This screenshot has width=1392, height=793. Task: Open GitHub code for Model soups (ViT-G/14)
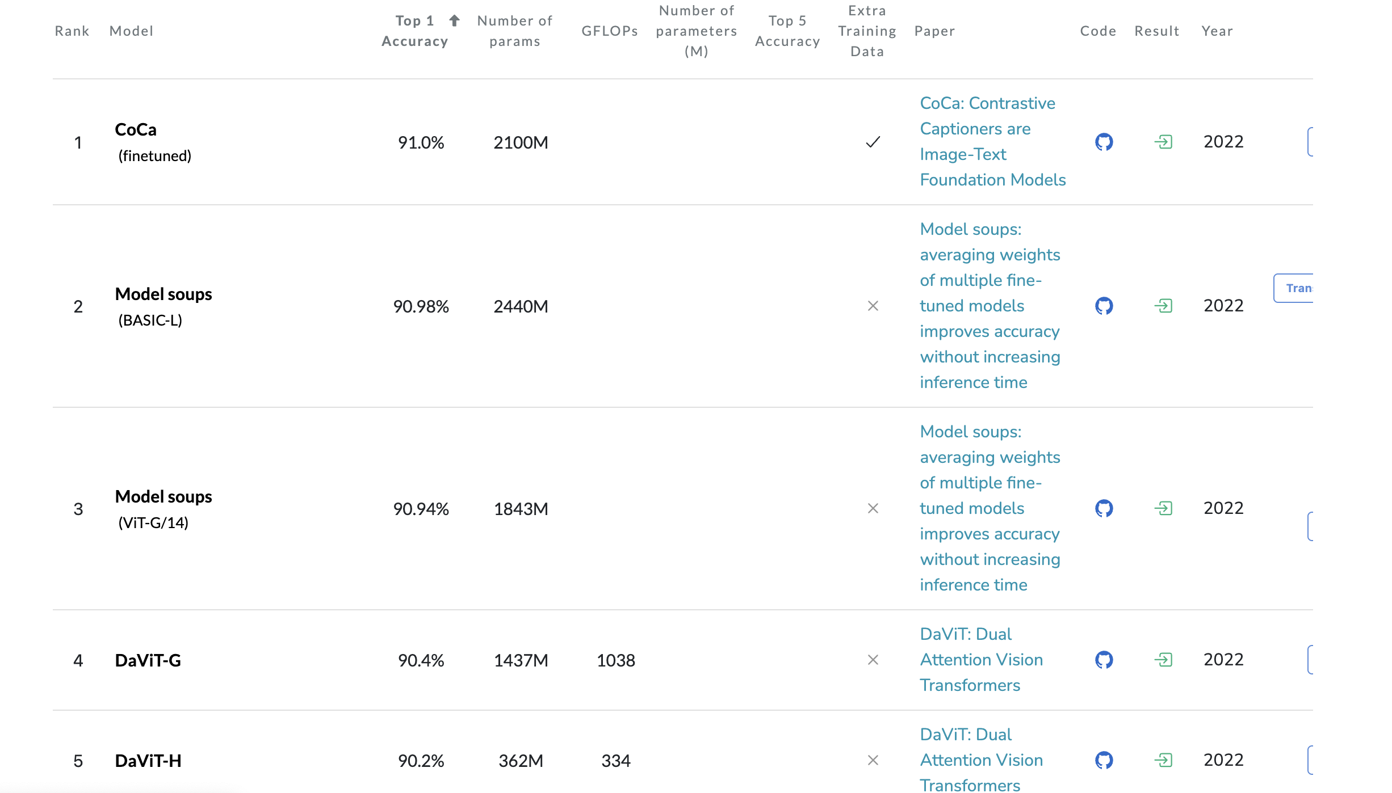[x=1104, y=508]
